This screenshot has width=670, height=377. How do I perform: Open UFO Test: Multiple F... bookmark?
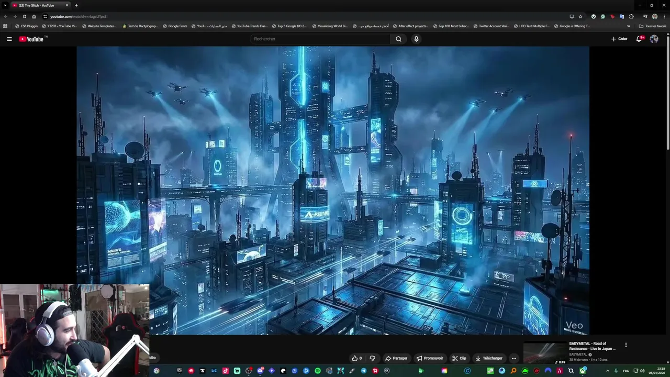(x=531, y=26)
